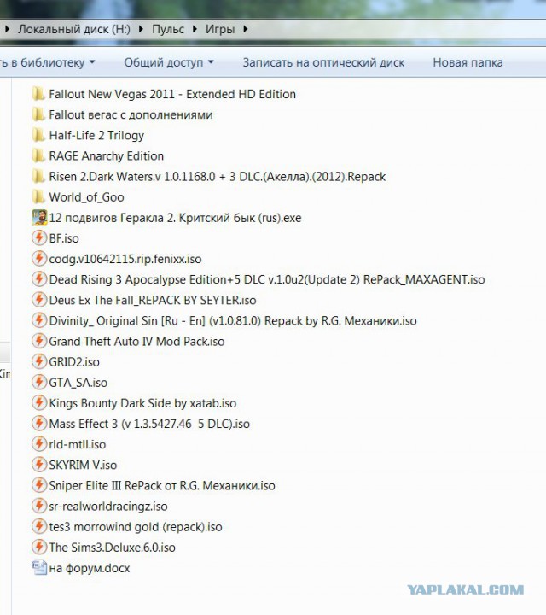Click folder icon of Risen 2.Dark Waters
This screenshot has height=615, width=546.
pos(38,177)
